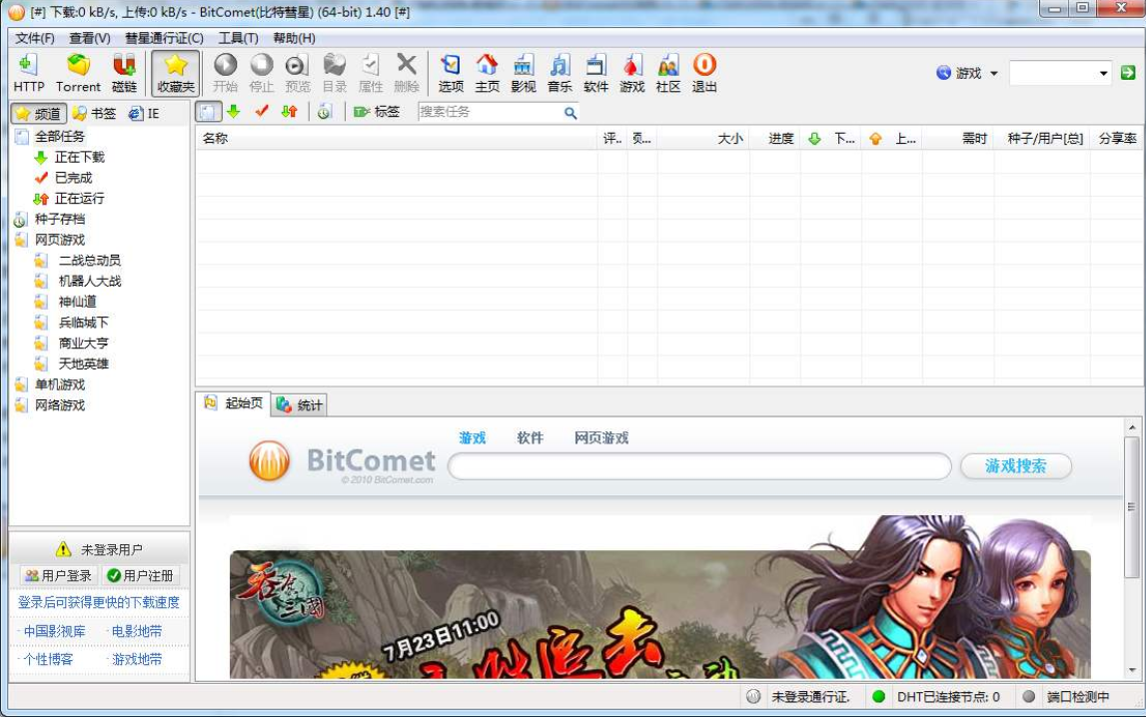Click the 属性 properties icon
The height and width of the screenshot is (717, 1146).
371,73
